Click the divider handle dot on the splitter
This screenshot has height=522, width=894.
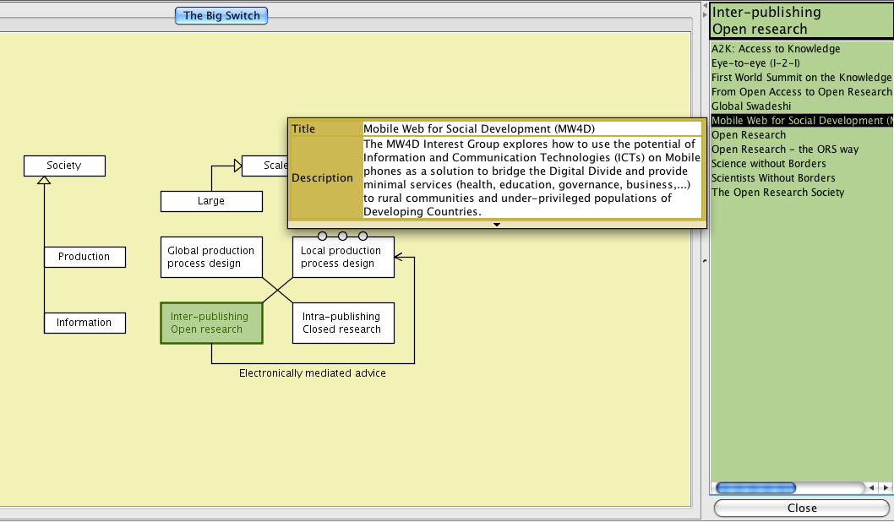point(705,261)
